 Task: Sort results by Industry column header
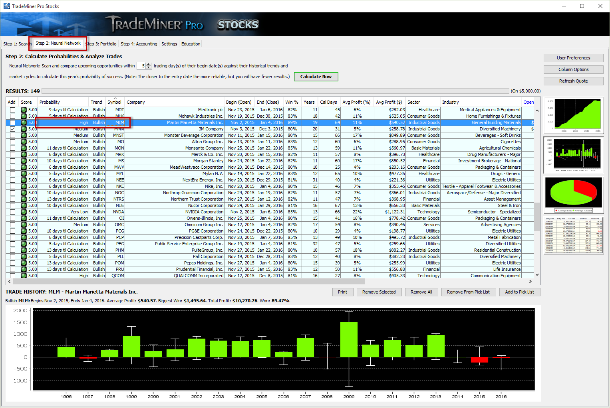[x=481, y=102]
